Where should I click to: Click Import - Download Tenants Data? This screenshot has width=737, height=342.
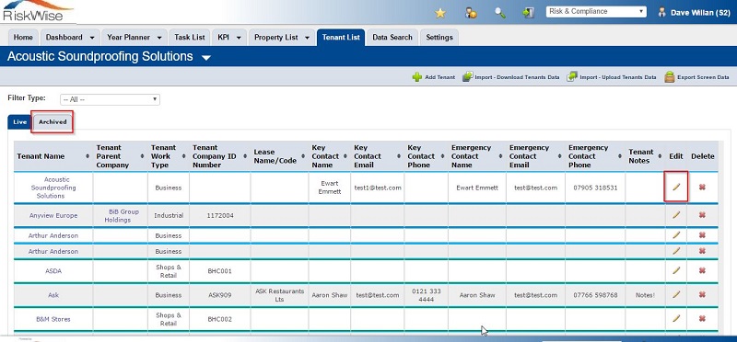click(x=511, y=77)
